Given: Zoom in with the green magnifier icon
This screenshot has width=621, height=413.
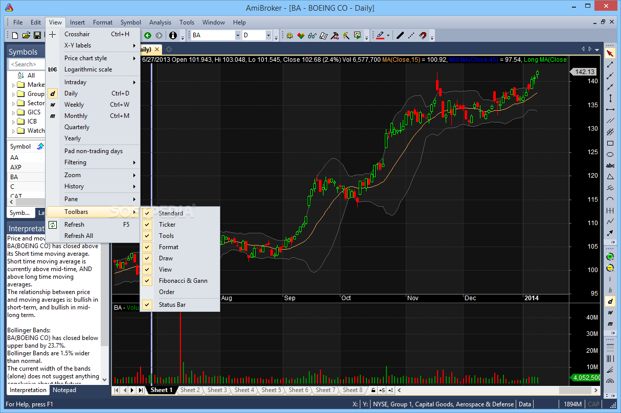Looking at the screenshot, I should pos(610,257).
